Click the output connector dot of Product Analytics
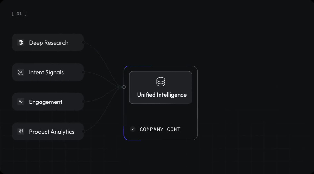This screenshot has width=314, height=174. (84, 131)
